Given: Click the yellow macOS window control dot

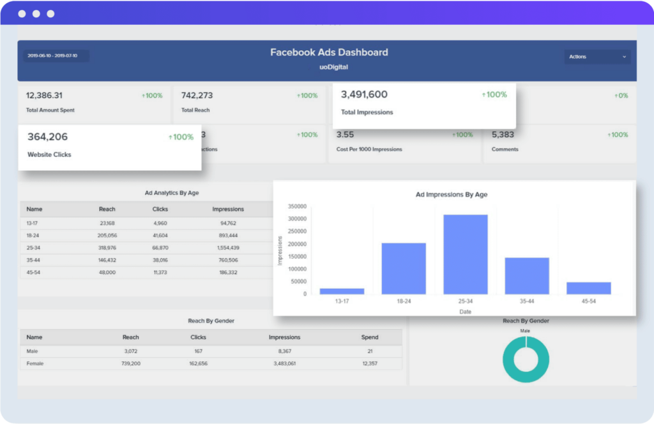Looking at the screenshot, I should point(36,13).
